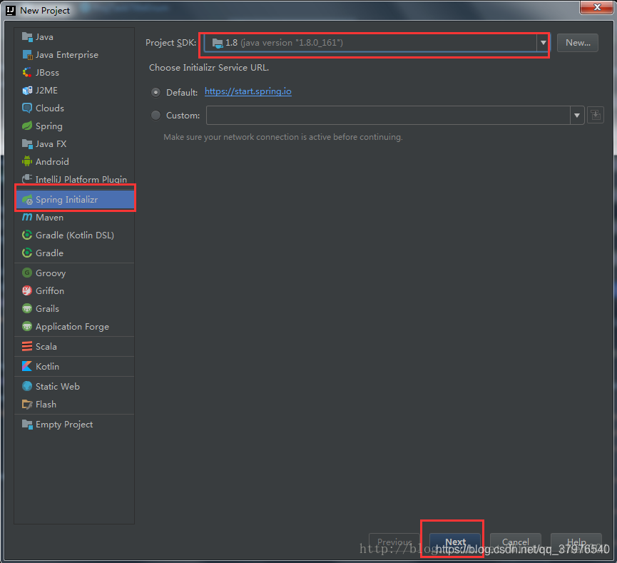Click the Help button
This screenshot has width=617, height=563.
pyautogui.click(x=576, y=542)
